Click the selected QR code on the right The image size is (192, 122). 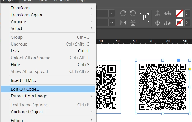tap(163, 87)
